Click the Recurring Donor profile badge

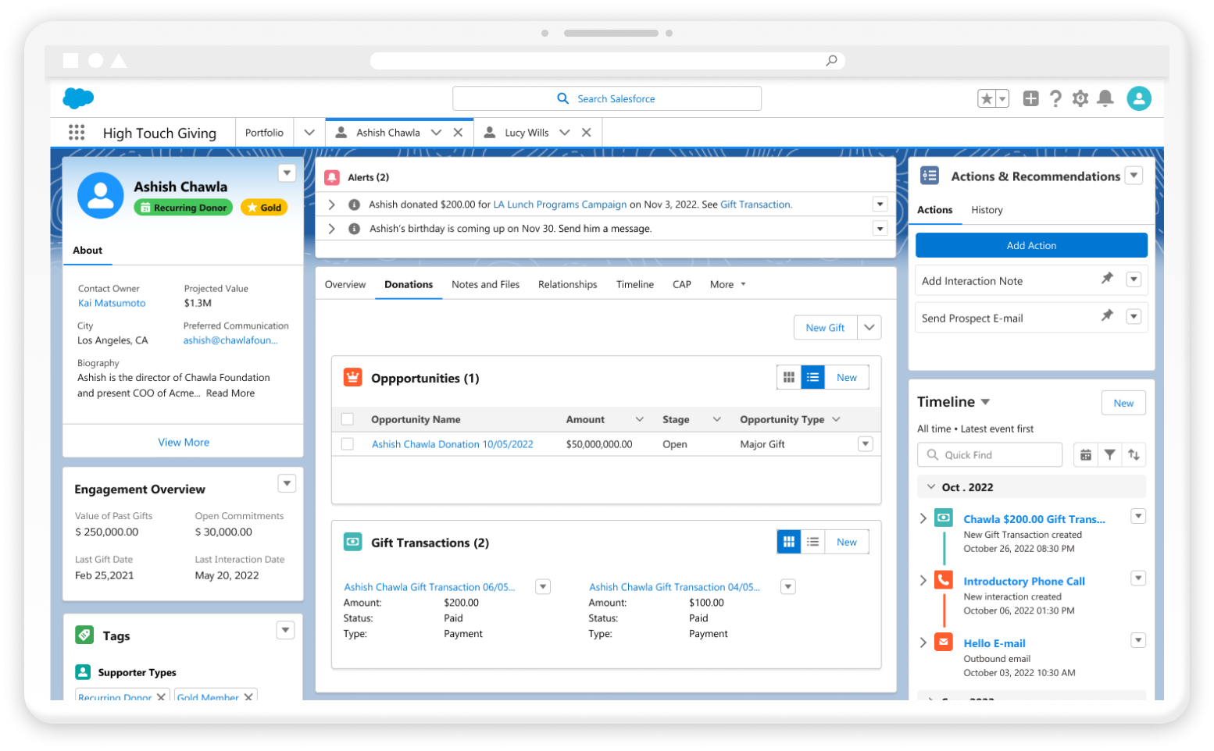click(x=184, y=208)
